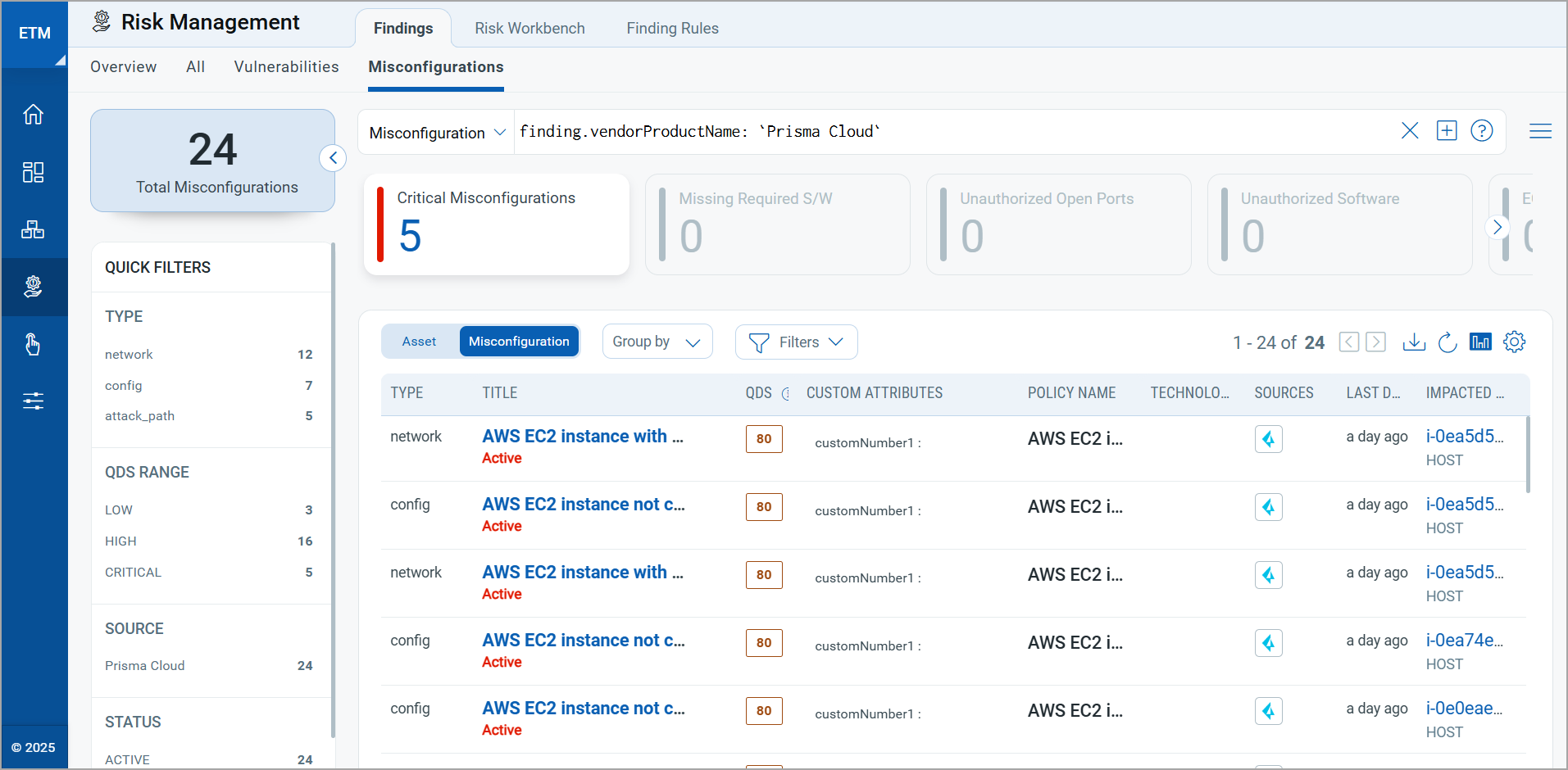This screenshot has width=1568, height=770.
Task: Filter by attack_path type
Action: tap(140, 416)
